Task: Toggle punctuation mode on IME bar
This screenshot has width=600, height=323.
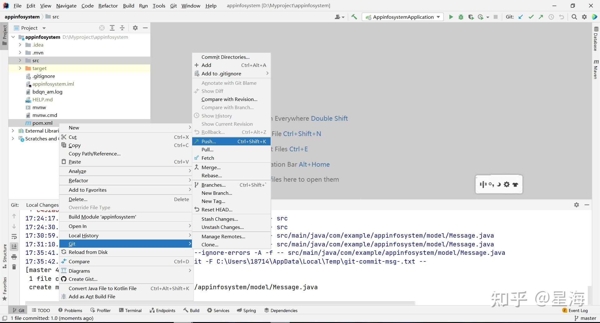Action: (x=491, y=184)
